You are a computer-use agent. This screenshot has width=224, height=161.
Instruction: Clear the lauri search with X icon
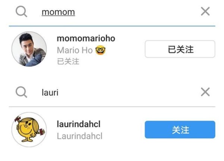pos(205,92)
